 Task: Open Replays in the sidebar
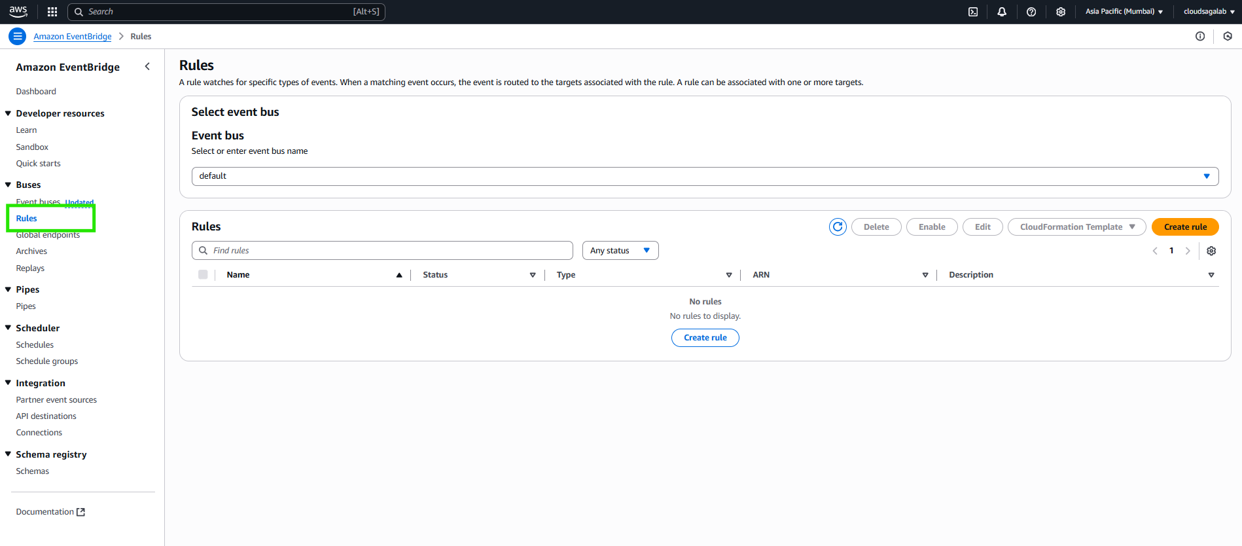(30, 268)
